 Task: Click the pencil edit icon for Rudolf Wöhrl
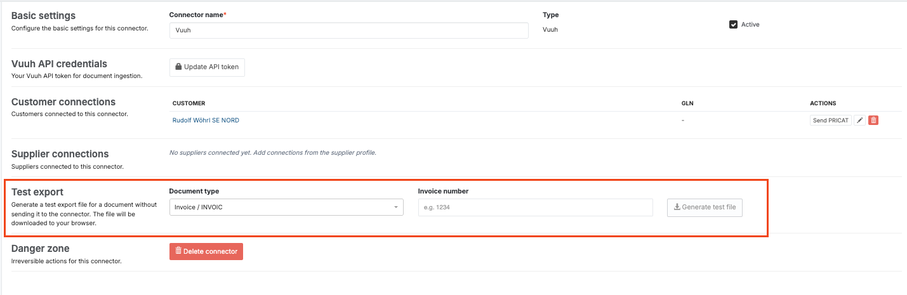[860, 121]
